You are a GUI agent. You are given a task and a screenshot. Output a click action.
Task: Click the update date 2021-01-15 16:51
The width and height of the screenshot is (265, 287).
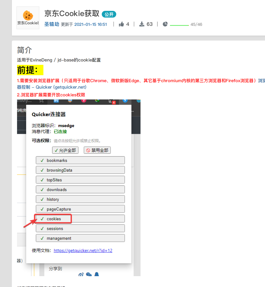click(x=91, y=24)
